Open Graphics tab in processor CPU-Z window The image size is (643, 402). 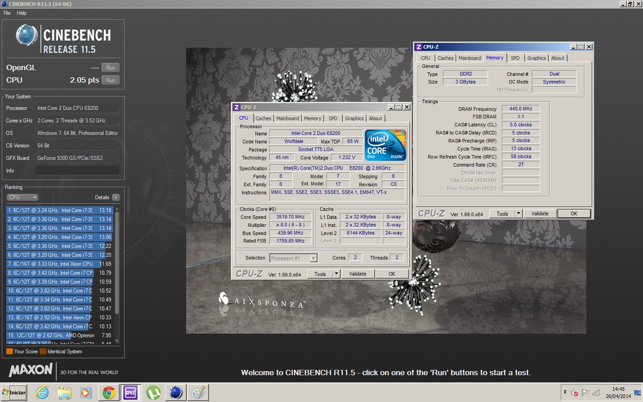[x=355, y=118]
